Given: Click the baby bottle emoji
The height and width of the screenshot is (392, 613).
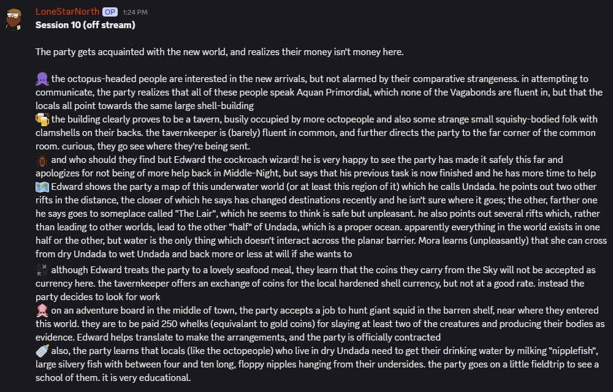Looking at the screenshot, I should tap(42, 351).
